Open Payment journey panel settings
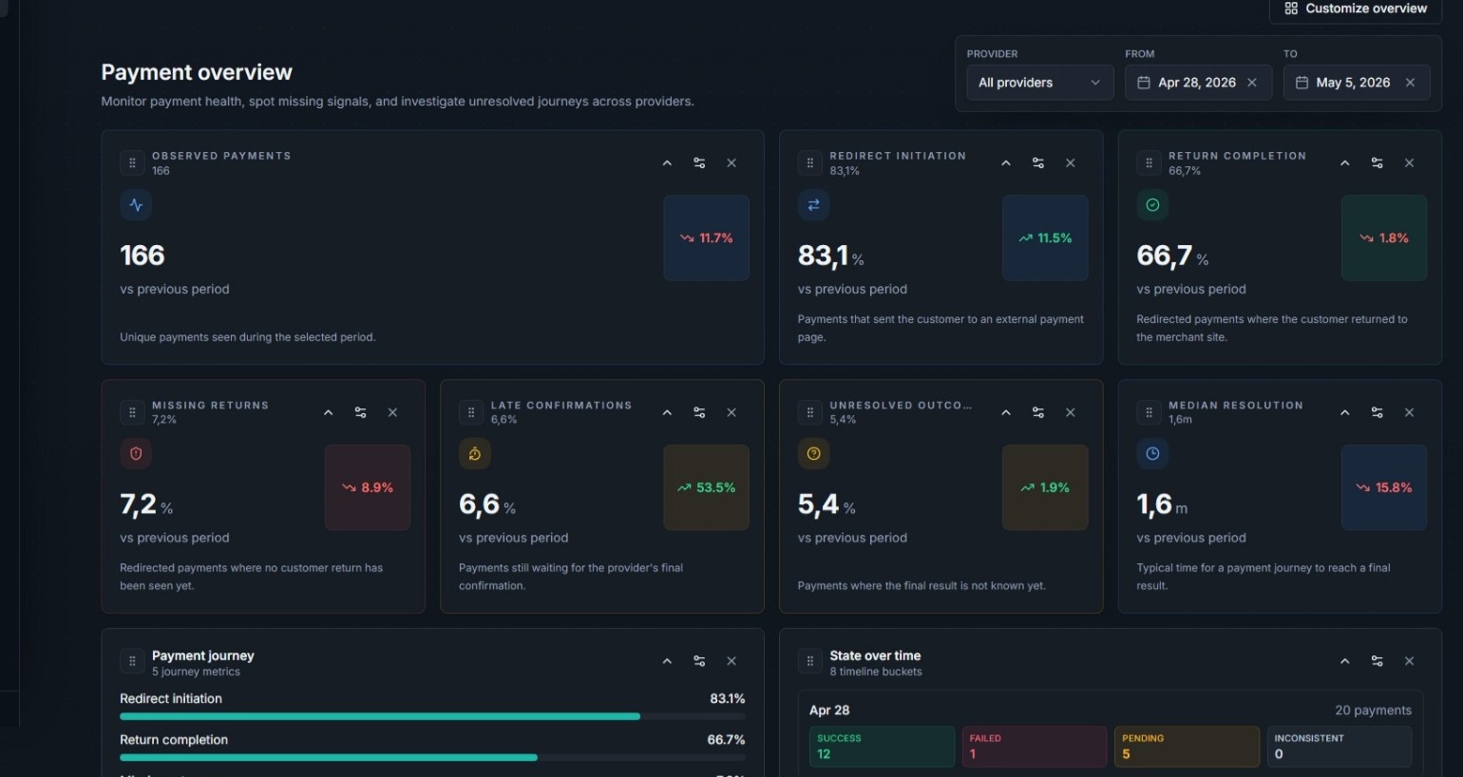 699,661
